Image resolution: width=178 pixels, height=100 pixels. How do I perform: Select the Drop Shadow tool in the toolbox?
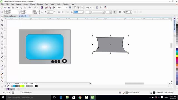tap(2, 66)
